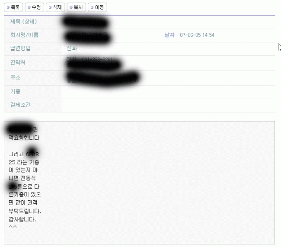Click the bullet icon inside 삭제 button
Screen dimensions: 281x247
pyautogui.click(x=50, y=7)
